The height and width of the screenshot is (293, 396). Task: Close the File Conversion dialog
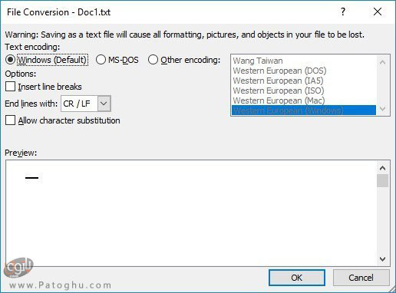click(x=378, y=12)
